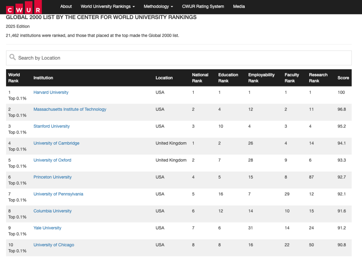
Task: Click Yale's research rank 24
Action: point(311,228)
